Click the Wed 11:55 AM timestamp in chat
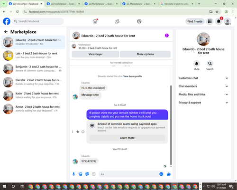This screenshot has height=190, width=237. tap(119, 149)
